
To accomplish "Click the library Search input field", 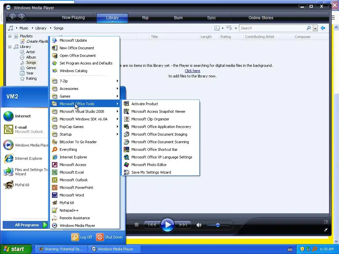I will click(x=273, y=28).
